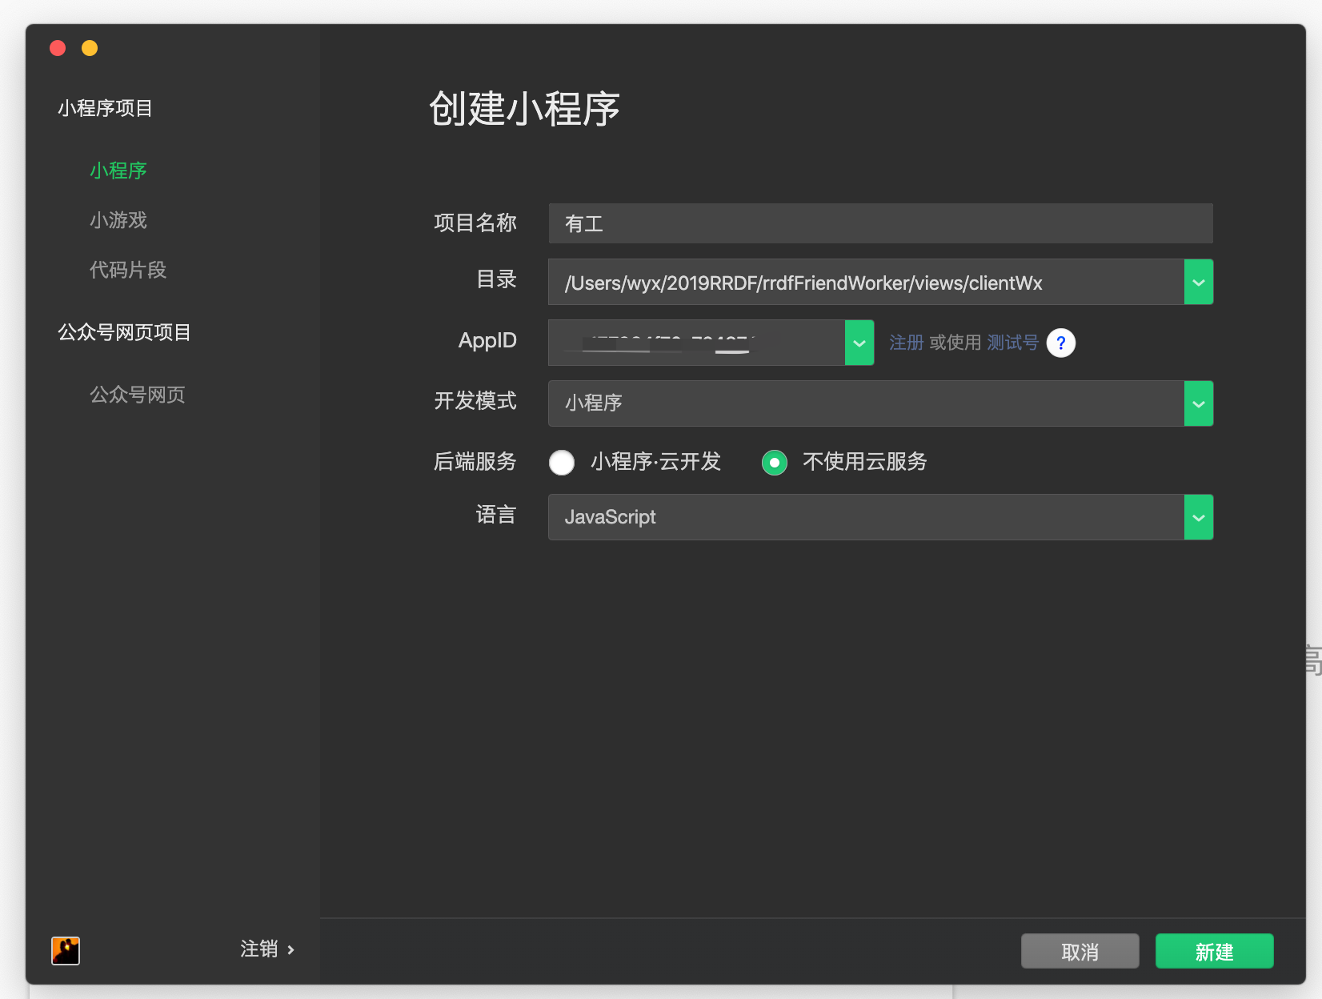Click the user avatar at bottom left
The image size is (1322, 999).
[x=66, y=950]
